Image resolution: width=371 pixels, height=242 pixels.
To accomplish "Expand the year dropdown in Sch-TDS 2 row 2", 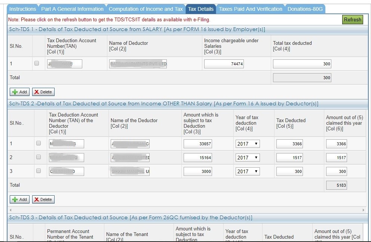I will [x=247, y=158].
